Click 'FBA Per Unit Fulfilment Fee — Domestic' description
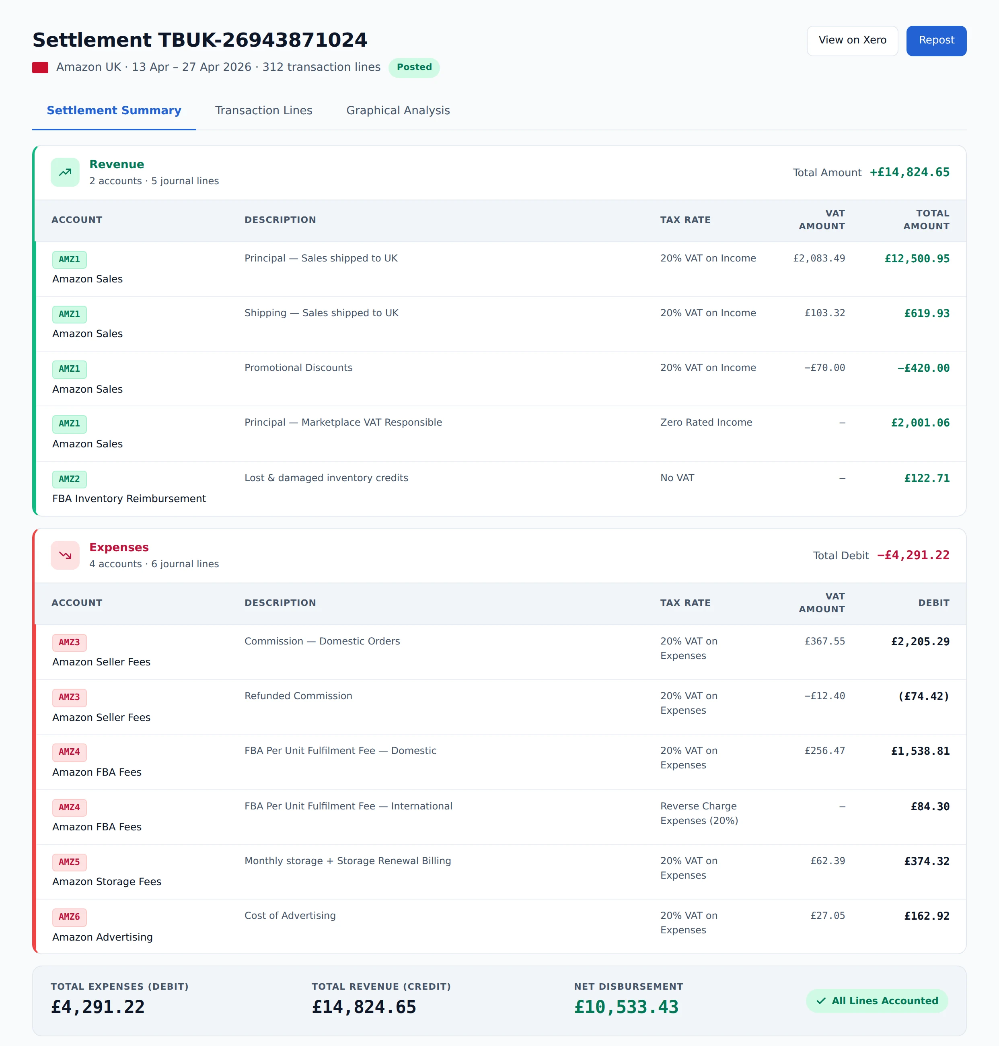Viewport: 999px width, 1046px height. tap(340, 751)
